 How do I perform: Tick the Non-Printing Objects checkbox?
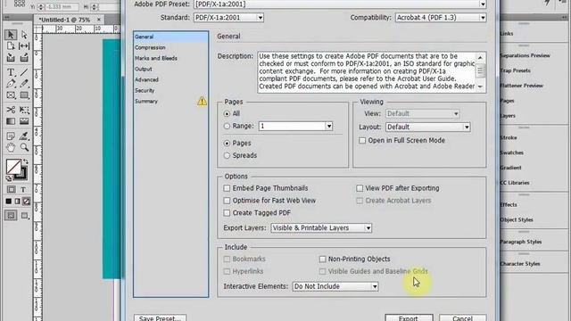322,259
